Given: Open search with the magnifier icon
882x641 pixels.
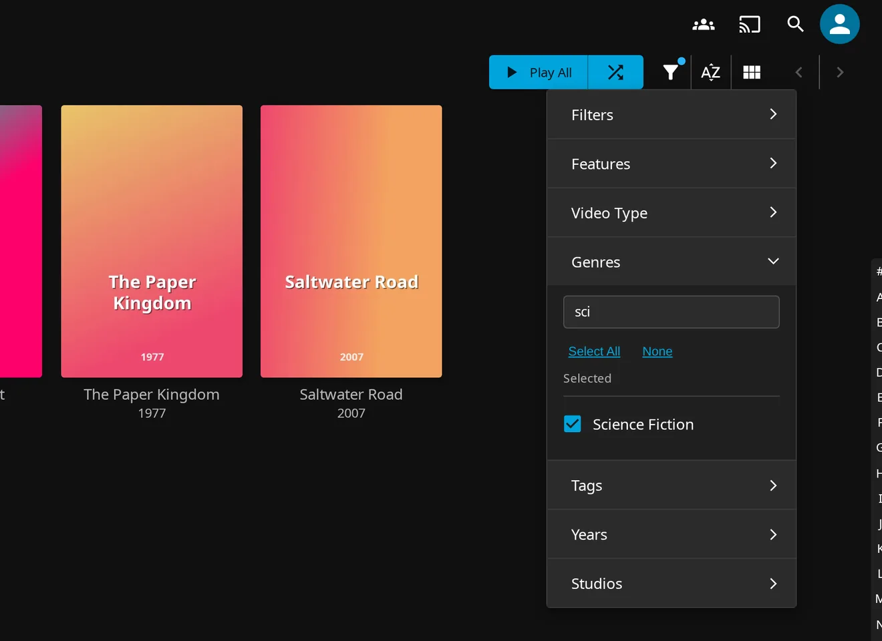Looking at the screenshot, I should 795,24.
